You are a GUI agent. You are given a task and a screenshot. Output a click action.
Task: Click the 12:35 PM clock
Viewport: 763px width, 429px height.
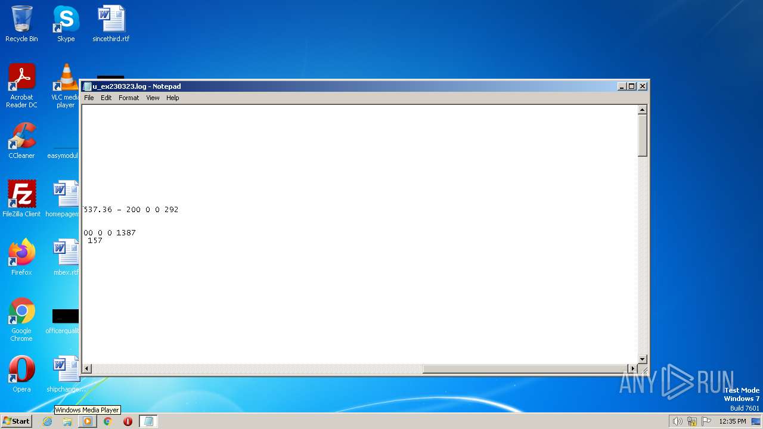[733, 421]
